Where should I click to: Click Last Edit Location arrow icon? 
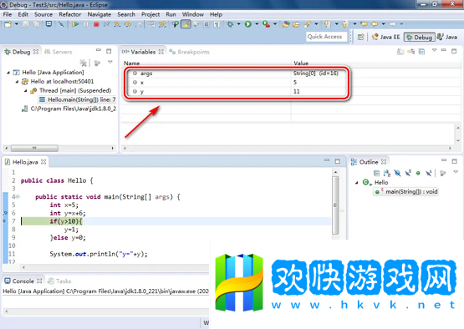365,24
